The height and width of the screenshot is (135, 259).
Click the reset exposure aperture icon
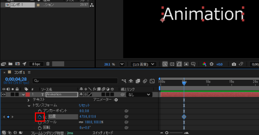(x=212, y=64)
